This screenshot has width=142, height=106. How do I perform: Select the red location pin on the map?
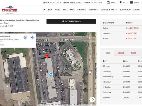[x=47, y=56]
